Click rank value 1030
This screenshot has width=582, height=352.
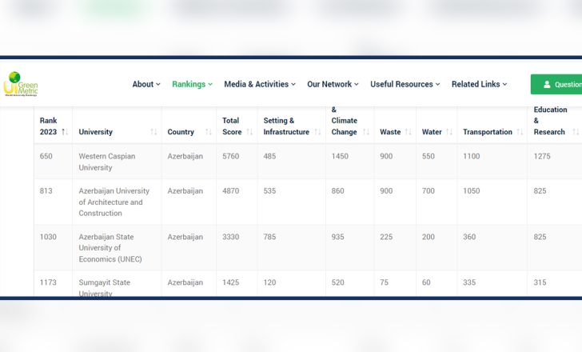click(x=48, y=237)
